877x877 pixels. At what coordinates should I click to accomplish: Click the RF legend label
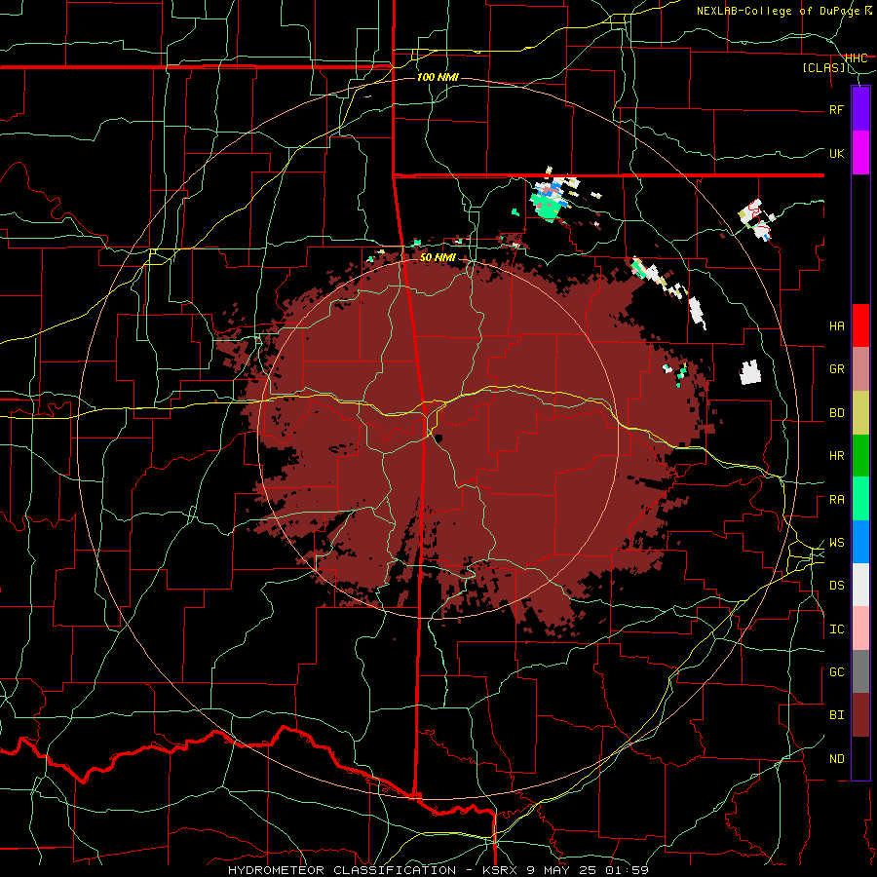pos(837,109)
